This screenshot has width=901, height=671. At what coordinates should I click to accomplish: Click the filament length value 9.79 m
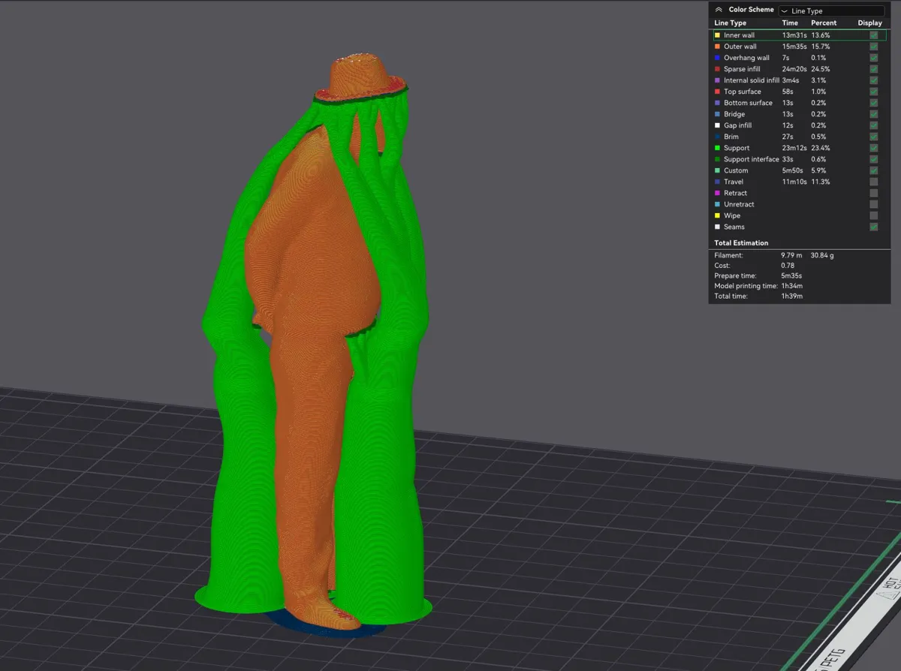[791, 256]
